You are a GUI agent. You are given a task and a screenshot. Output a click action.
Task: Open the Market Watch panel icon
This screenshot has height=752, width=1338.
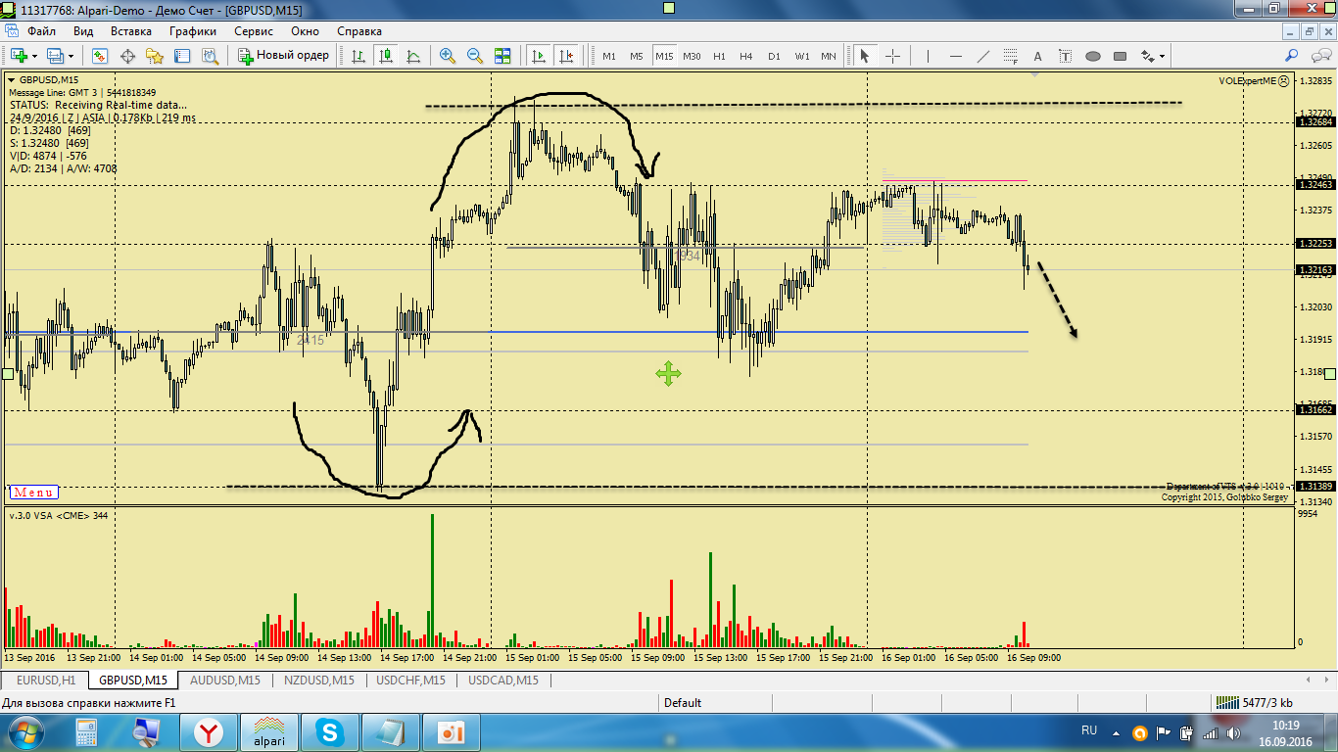click(100, 56)
